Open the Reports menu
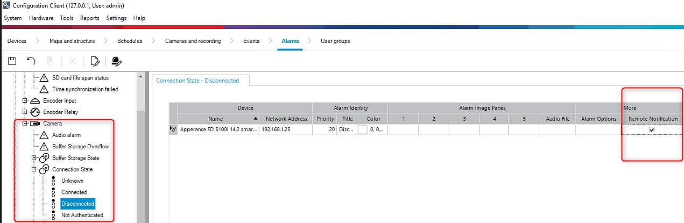This screenshot has height=223, width=684. click(x=89, y=18)
